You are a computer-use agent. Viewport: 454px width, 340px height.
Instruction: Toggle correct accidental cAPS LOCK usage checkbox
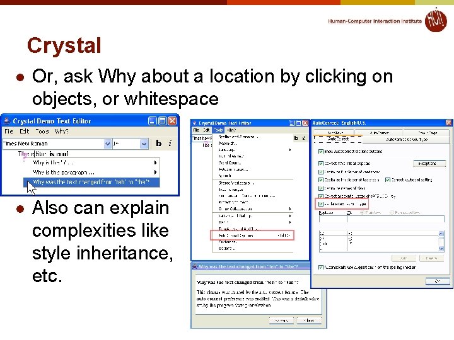pos(321,196)
